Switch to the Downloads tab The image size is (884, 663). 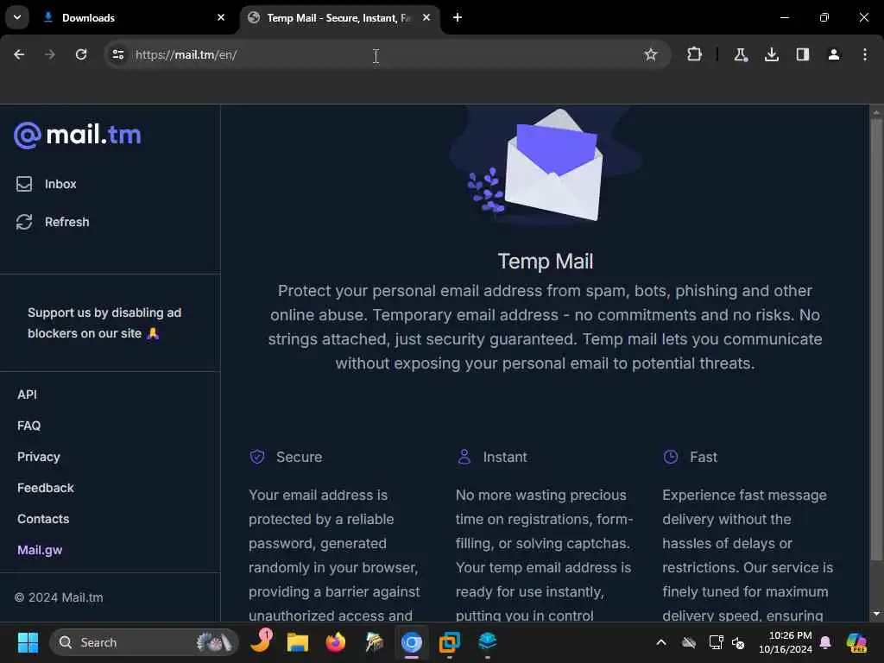click(x=134, y=18)
